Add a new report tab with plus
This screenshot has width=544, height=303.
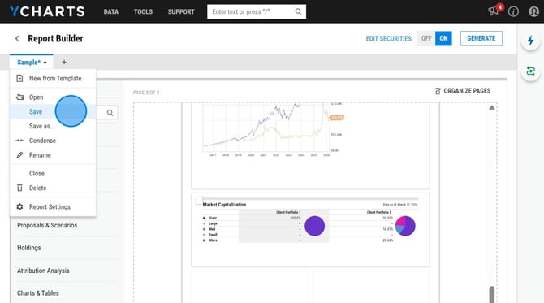[x=64, y=62]
